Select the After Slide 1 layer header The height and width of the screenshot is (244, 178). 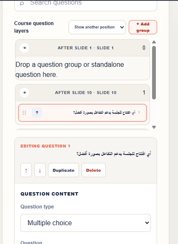(x=82, y=48)
